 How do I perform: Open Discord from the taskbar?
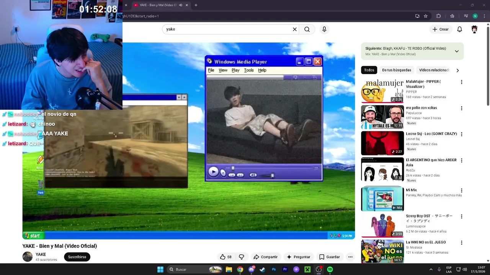click(x=252, y=269)
